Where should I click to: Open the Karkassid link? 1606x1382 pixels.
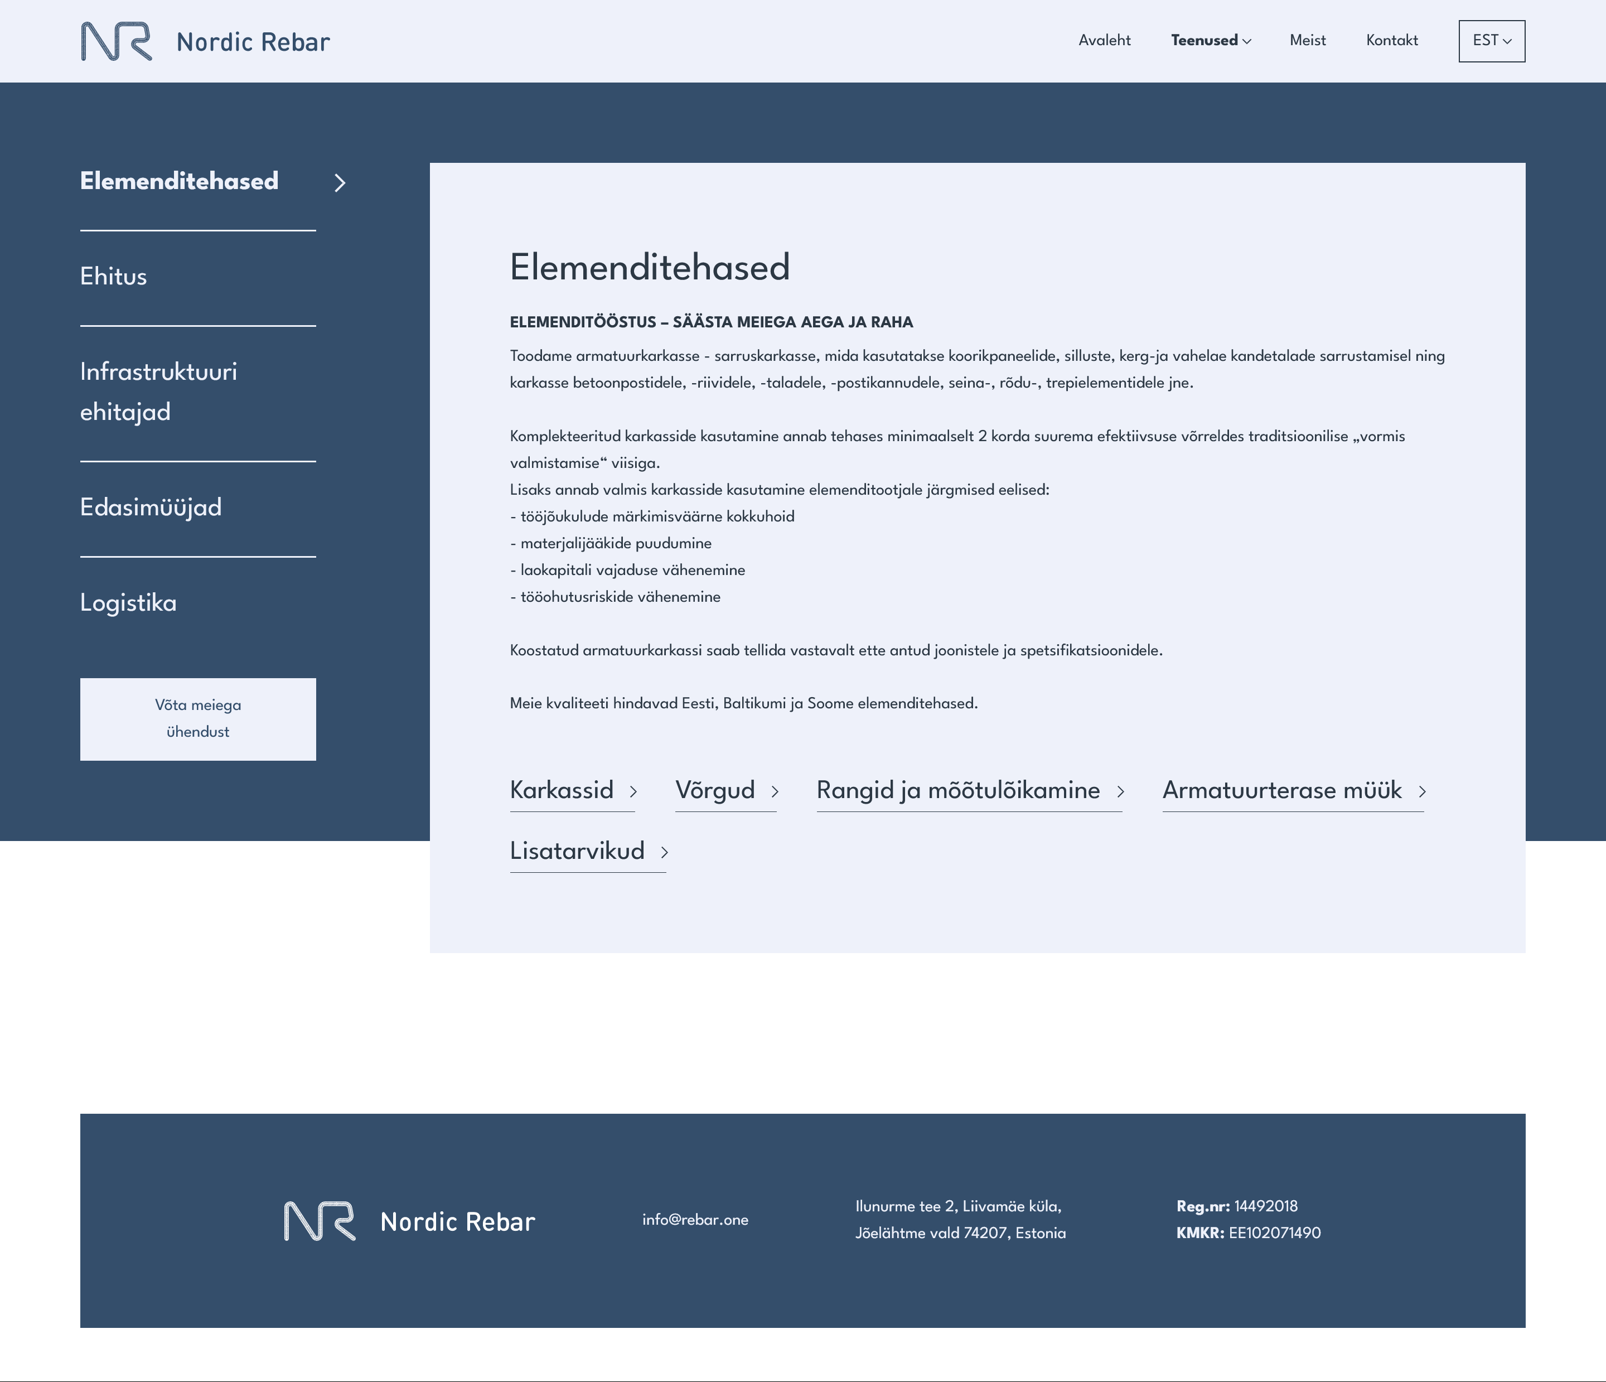tap(562, 790)
